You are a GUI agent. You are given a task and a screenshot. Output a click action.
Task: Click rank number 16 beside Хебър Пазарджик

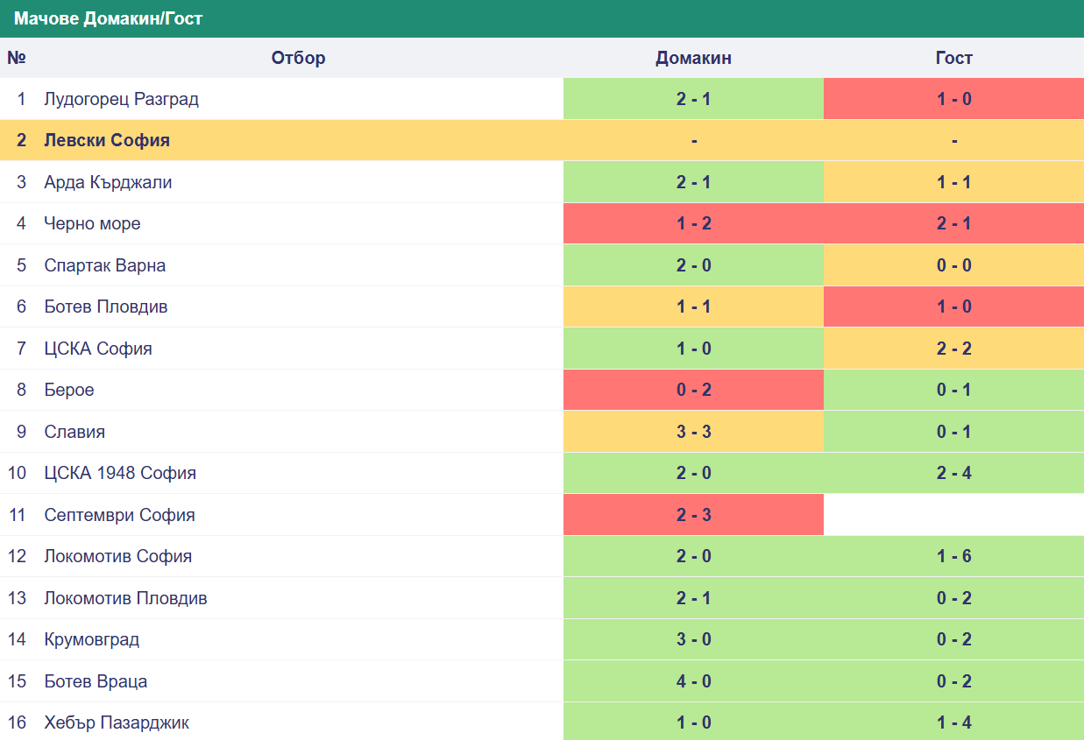coord(18,722)
